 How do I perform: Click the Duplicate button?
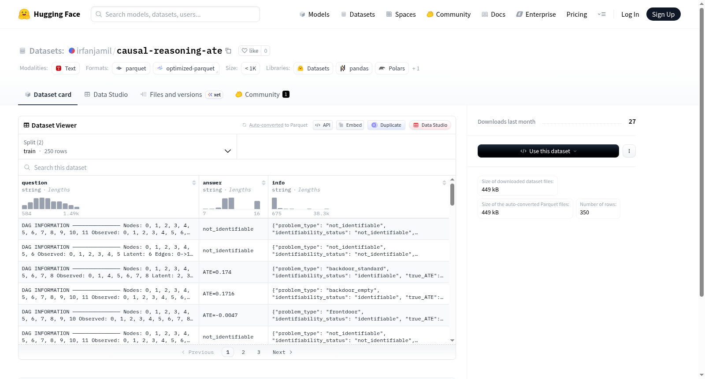click(386, 125)
